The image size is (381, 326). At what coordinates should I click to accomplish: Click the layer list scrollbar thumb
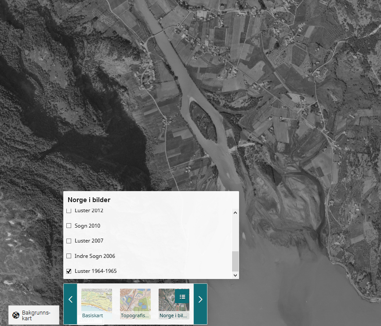235,261
